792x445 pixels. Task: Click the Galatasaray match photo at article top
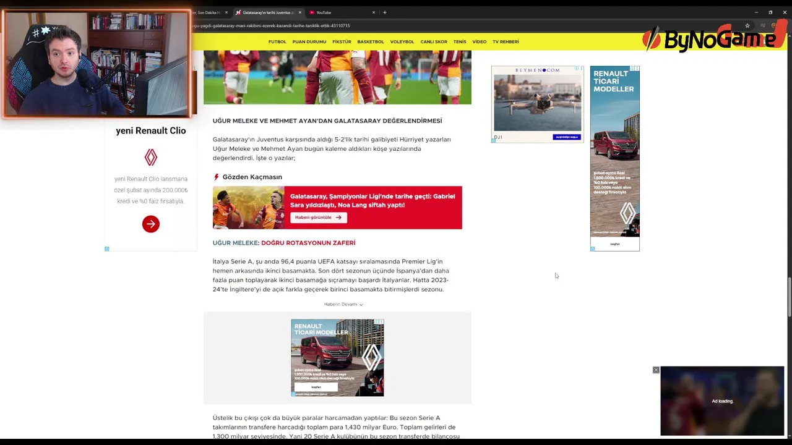click(x=337, y=77)
